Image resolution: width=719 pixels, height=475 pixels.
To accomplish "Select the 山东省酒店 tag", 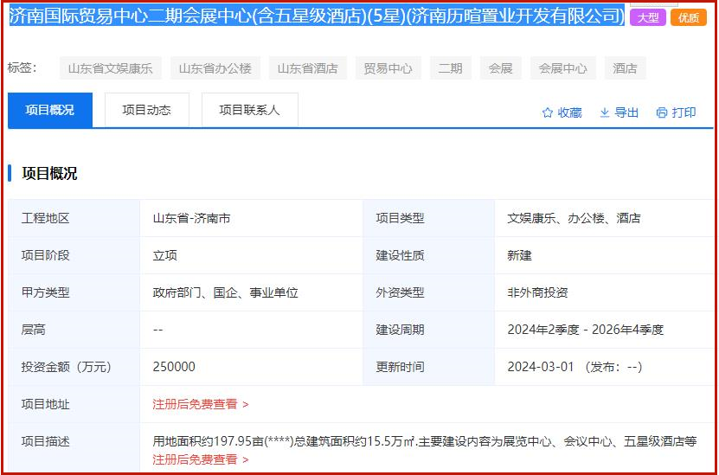I will coord(308,68).
